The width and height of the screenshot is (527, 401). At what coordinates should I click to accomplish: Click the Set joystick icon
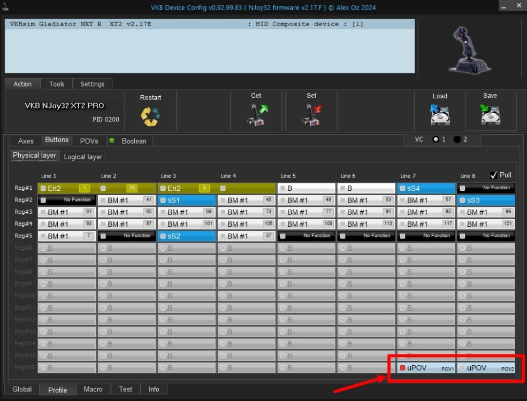(x=312, y=115)
